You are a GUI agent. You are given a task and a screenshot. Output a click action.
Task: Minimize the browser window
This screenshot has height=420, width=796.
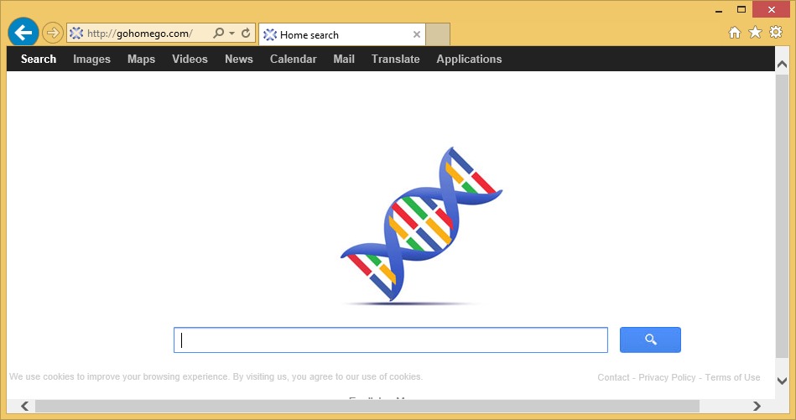pos(719,10)
